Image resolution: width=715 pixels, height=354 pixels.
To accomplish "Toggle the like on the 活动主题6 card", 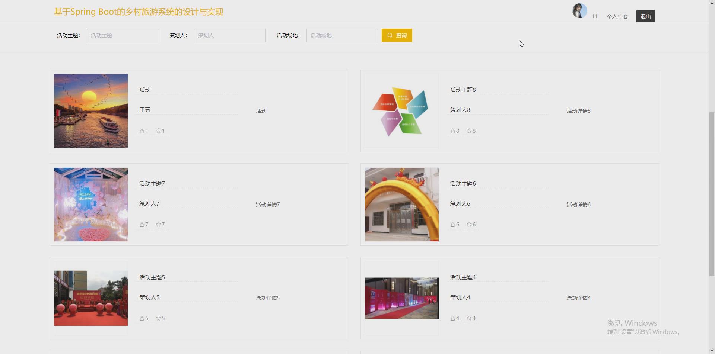I will tap(453, 224).
